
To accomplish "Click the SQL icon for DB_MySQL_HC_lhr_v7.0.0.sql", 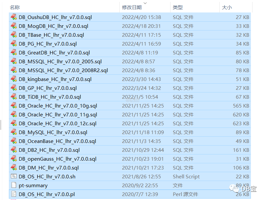I will pyautogui.click(x=14, y=132).
